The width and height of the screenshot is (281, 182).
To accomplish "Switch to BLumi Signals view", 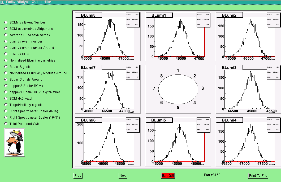I will click(x=6, y=67).
